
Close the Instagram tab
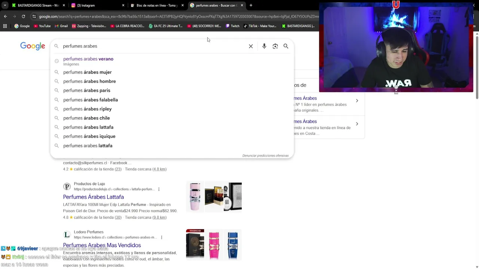point(123,5)
